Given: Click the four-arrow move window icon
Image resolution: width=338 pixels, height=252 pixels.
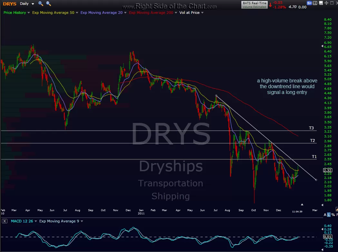Looking at the screenshot, I should point(326,3).
